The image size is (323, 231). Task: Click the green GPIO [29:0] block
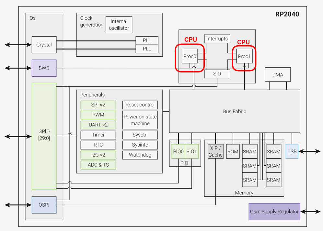[44, 136]
